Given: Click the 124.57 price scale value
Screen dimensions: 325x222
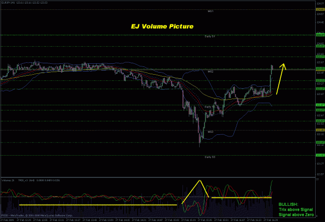Looking at the screenshot, I should pos(320,14).
